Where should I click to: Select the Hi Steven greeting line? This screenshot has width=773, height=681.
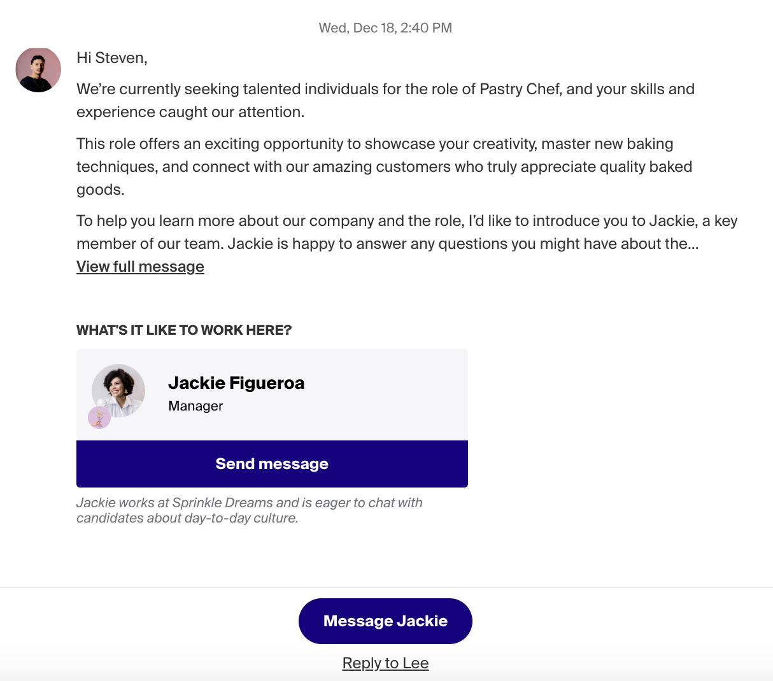pyautogui.click(x=112, y=58)
